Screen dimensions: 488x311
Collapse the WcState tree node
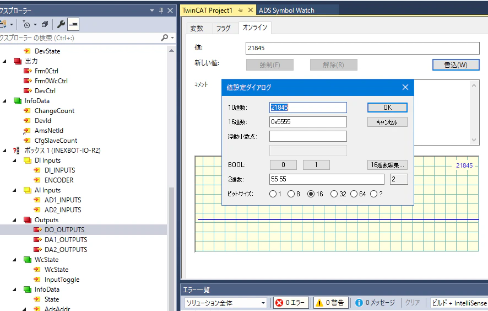(15, 260)
